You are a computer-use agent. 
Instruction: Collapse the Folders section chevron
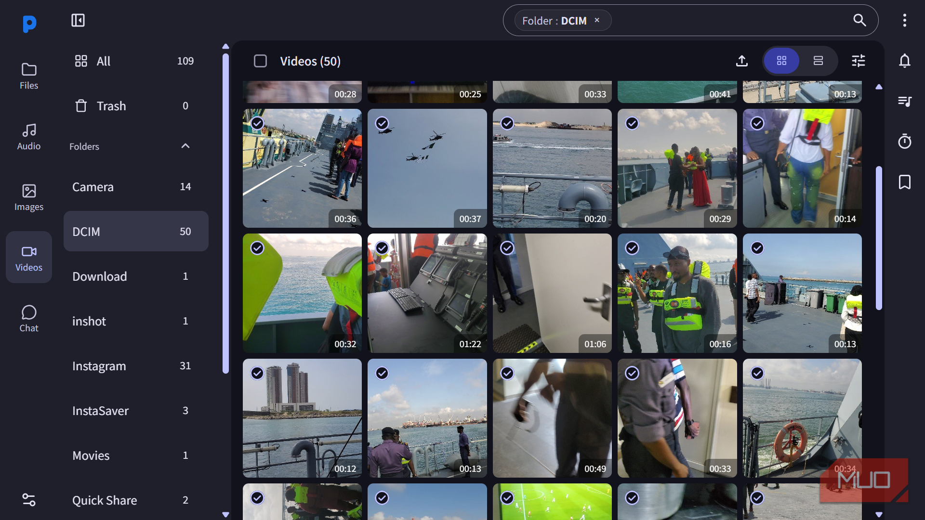(x=185, y=146)
